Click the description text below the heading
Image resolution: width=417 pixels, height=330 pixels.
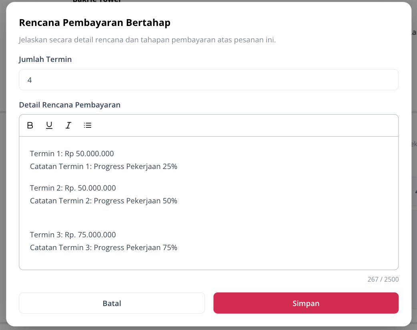[x=147, y=40]
